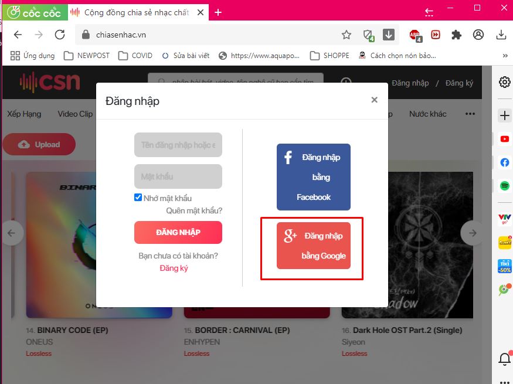Open Tiki from sidebar
This screenshot has height=384, width=513.
[504, 266]
